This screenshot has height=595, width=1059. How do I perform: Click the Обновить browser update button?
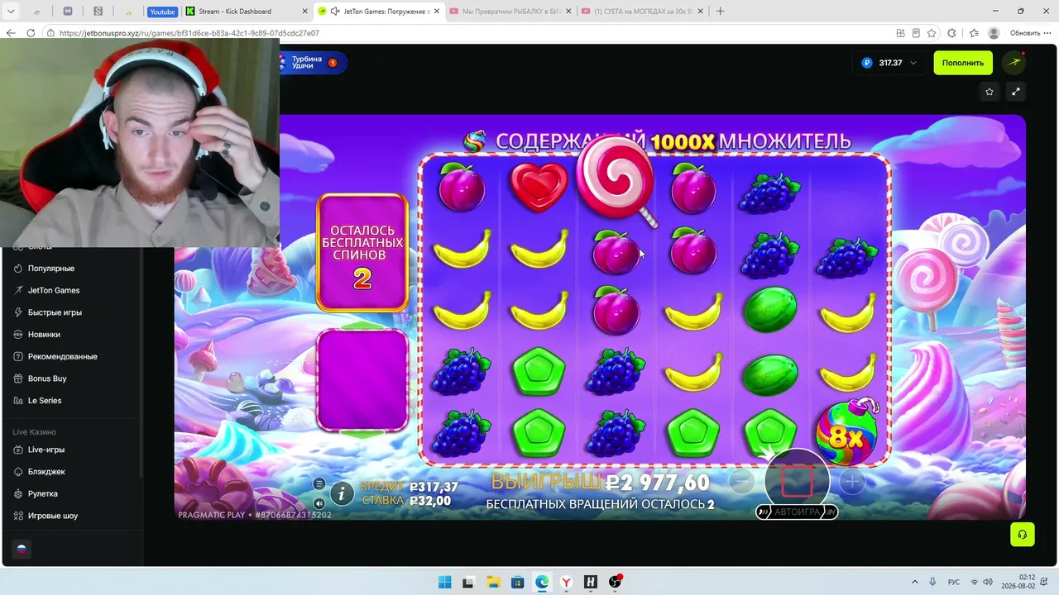click(x=1025, y=33)
